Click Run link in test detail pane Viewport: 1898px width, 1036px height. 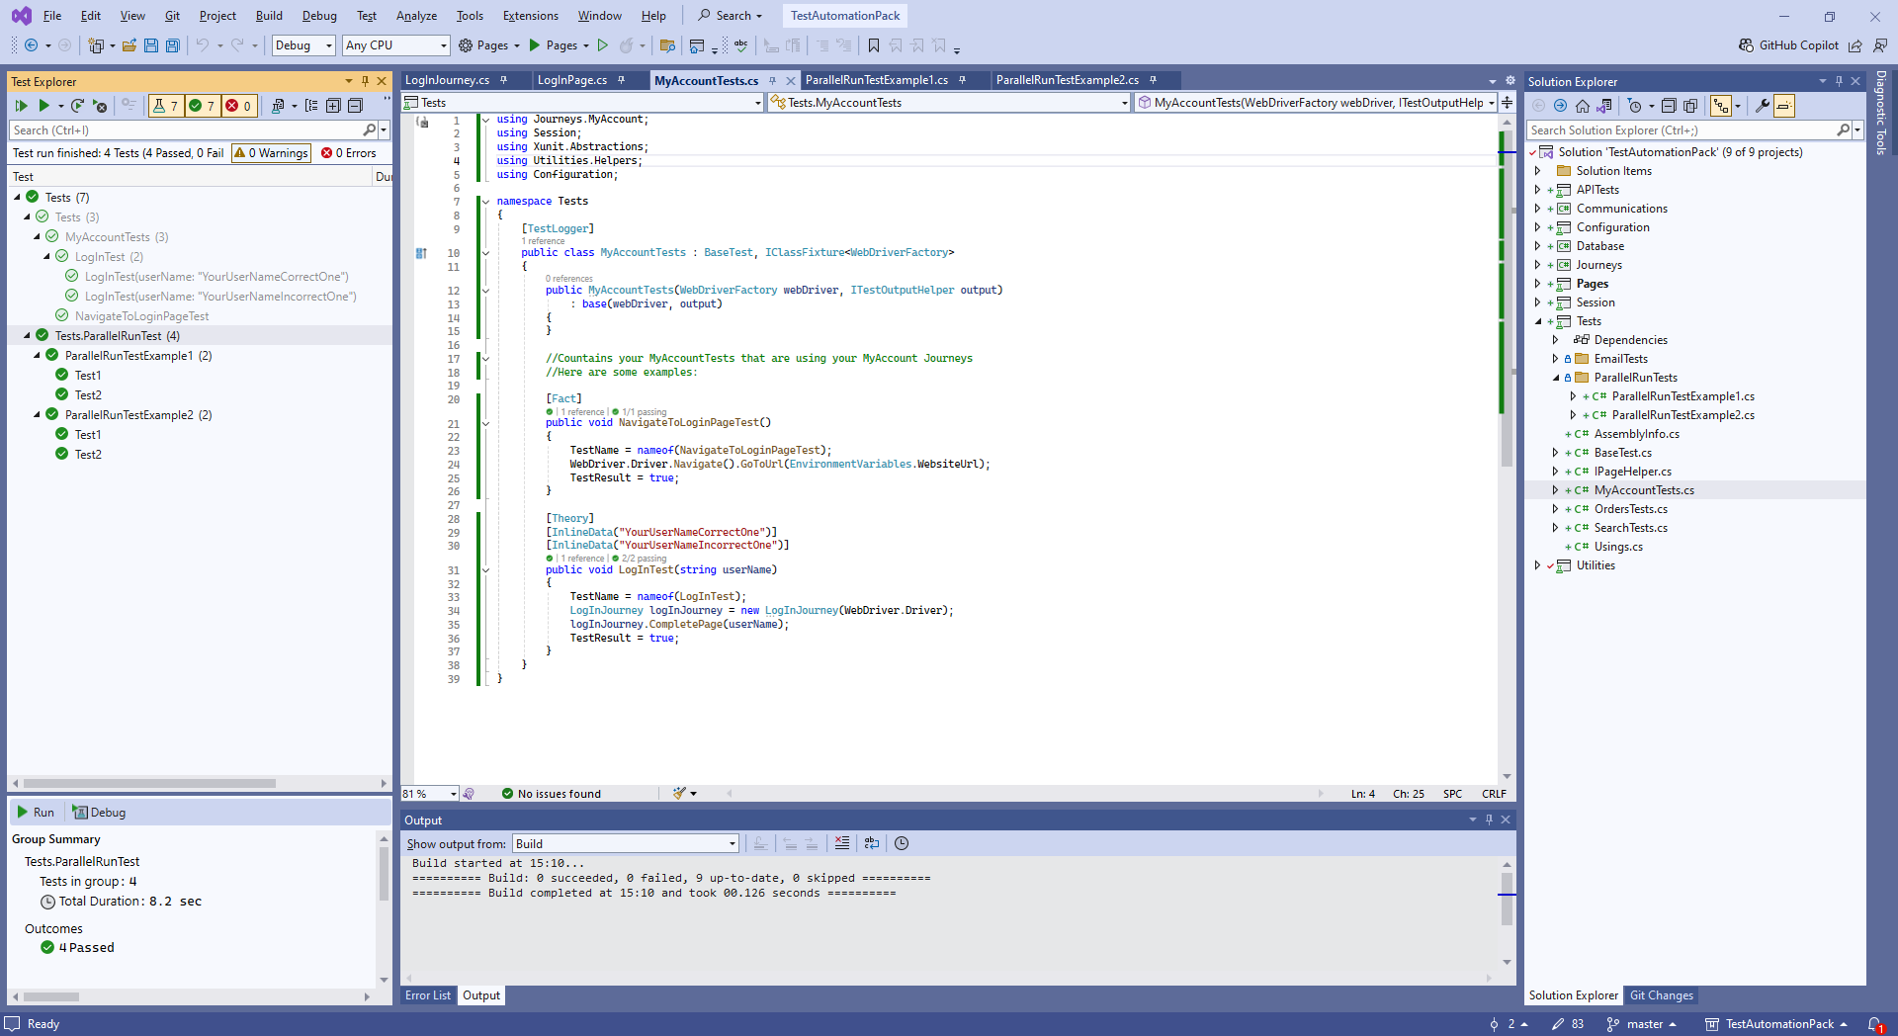[x=36, y=813]
